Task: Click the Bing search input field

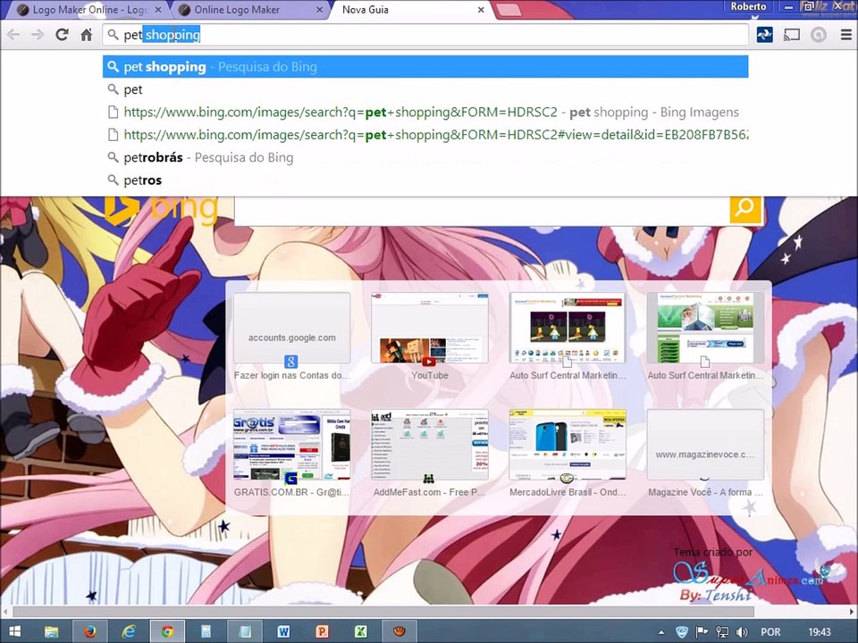Action: [x=482, y=210]
